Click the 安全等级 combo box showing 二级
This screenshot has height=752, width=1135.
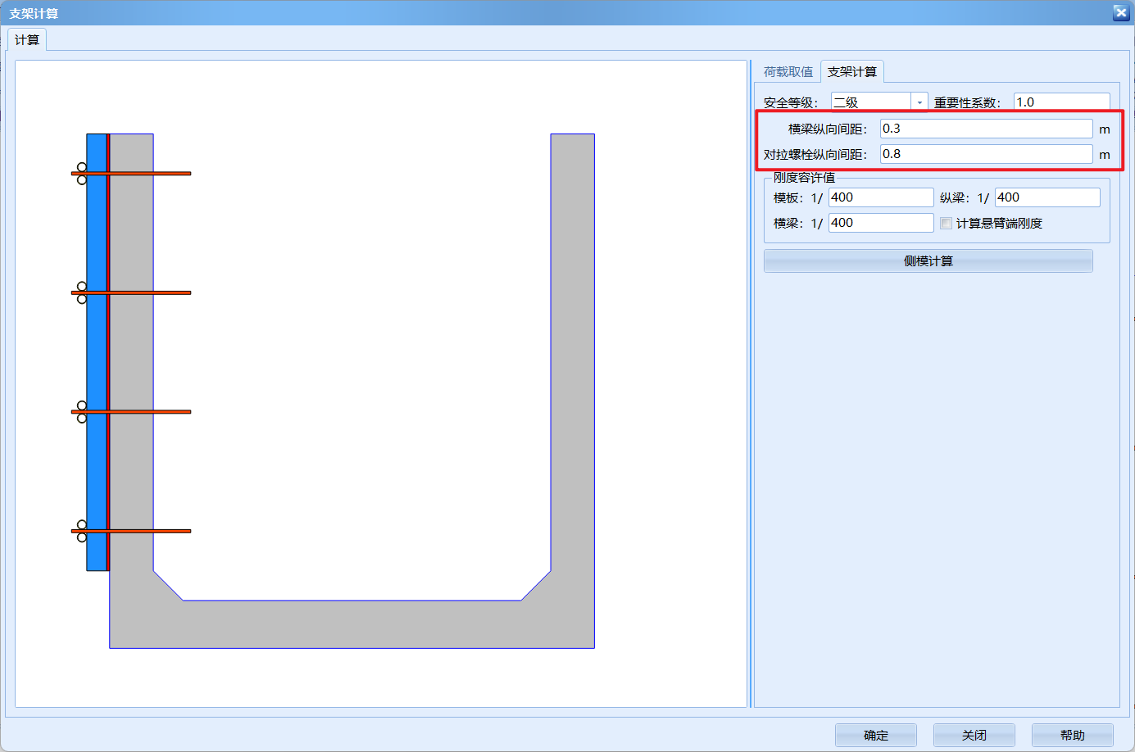pyautogui.click(x=870, y=102)
